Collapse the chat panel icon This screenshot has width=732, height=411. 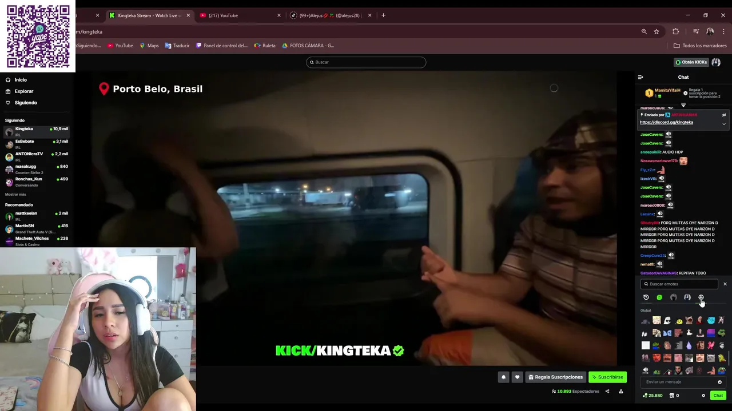[640, 77]
